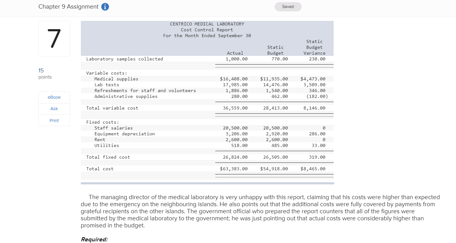Image resolution: width=456 pixels, height=243 pixels.
Task: Click the Chapter 9 Assignment title
Action: click(x=69, y=7)
